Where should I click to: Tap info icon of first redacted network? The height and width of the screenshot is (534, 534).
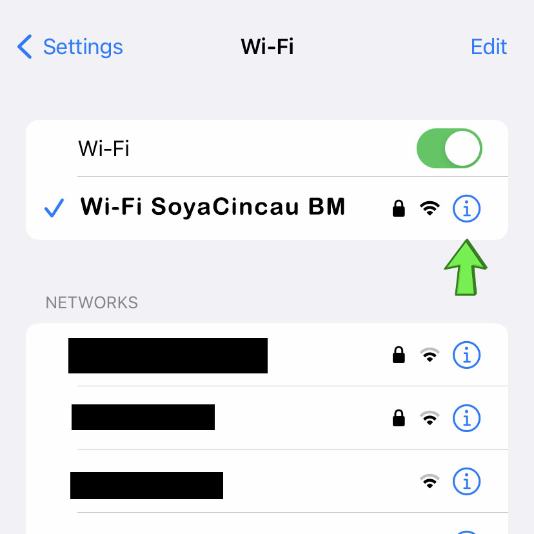[x=466, y=355]
